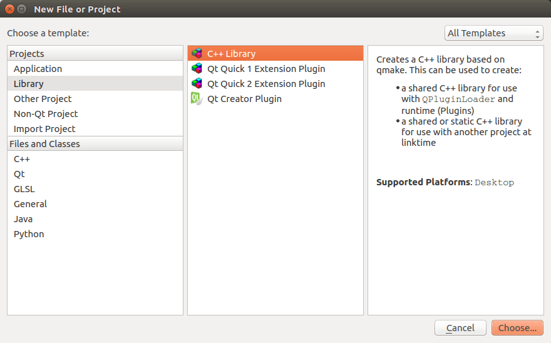The width and height of the screenshot is (551, 343).
Task: Click the C++ Library template icon
Action: click(x=197, y=53)
